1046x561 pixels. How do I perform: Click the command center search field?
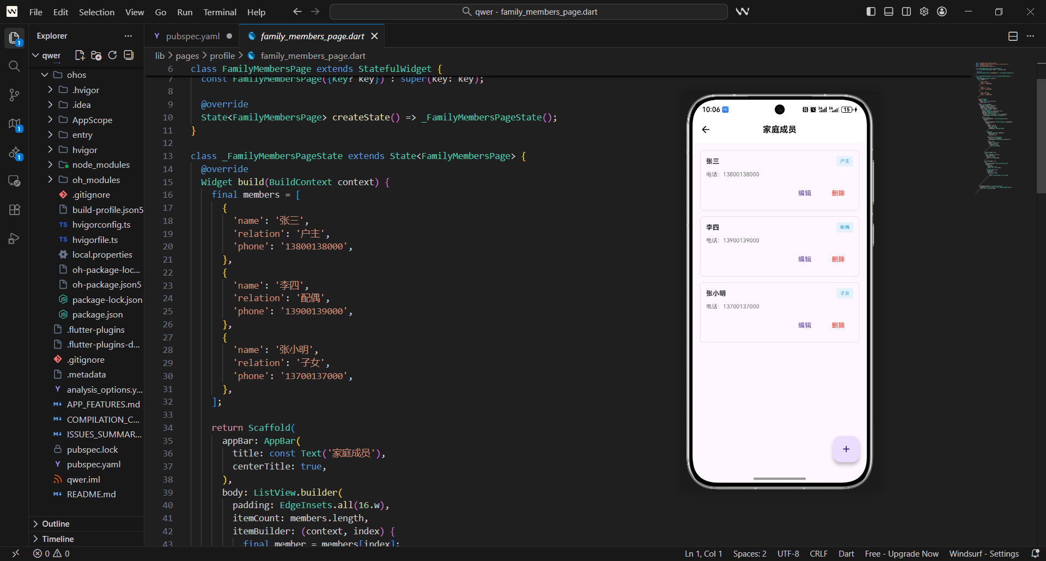pos(528,11)
